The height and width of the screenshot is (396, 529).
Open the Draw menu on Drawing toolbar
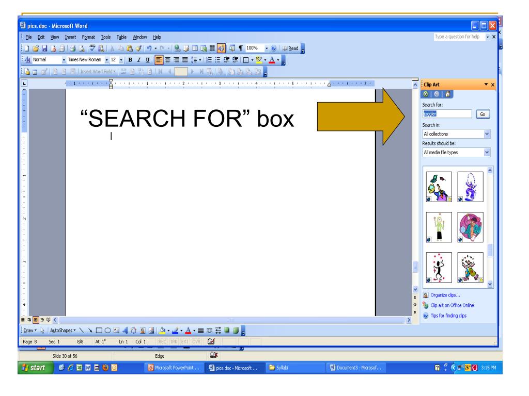pos(29,331)
